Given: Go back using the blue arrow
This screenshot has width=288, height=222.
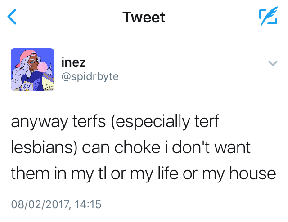Looking at the screenshot, I should 13,18.
